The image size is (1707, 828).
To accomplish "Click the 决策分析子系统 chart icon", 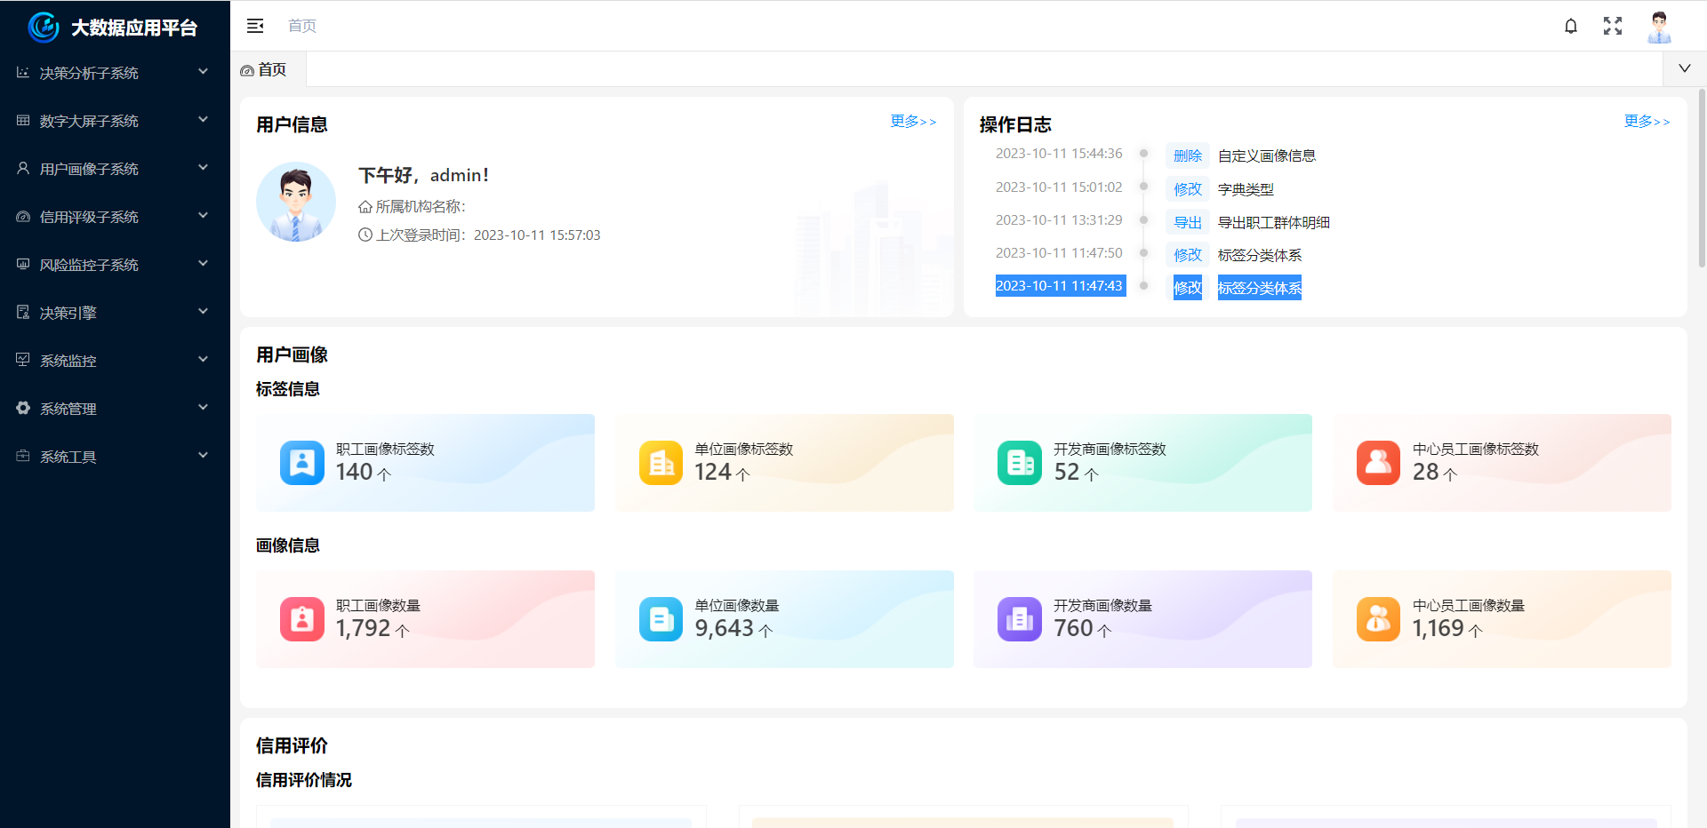I will coord(23,72).
